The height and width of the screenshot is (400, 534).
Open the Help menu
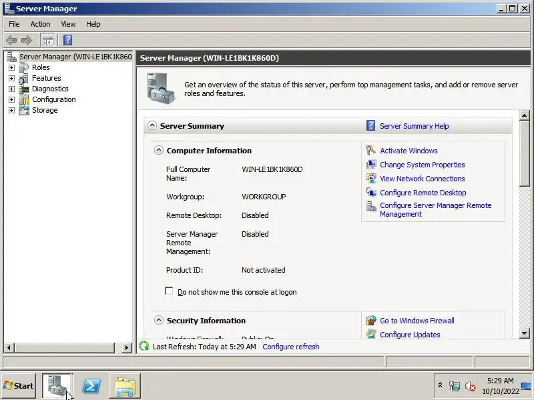pyautogui.click(x=93, y=24)
